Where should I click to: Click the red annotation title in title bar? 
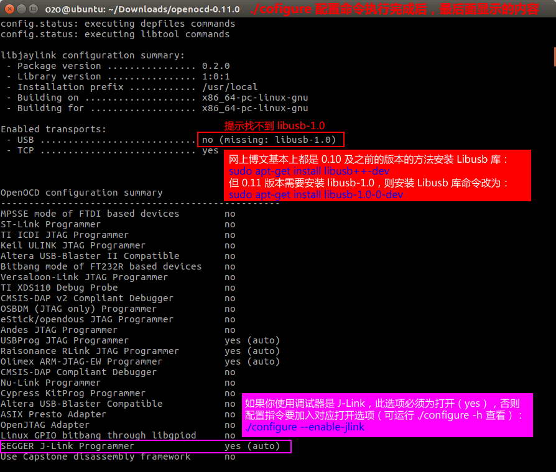394,9
